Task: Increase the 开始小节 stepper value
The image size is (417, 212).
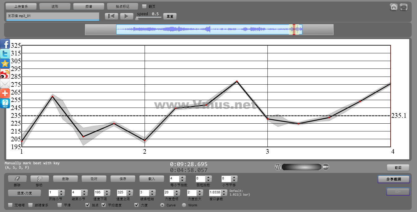Action: [61, 191]
